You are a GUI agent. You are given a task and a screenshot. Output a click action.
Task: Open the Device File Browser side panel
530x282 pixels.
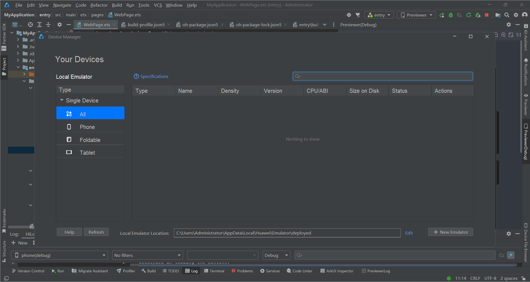(526, 243)
